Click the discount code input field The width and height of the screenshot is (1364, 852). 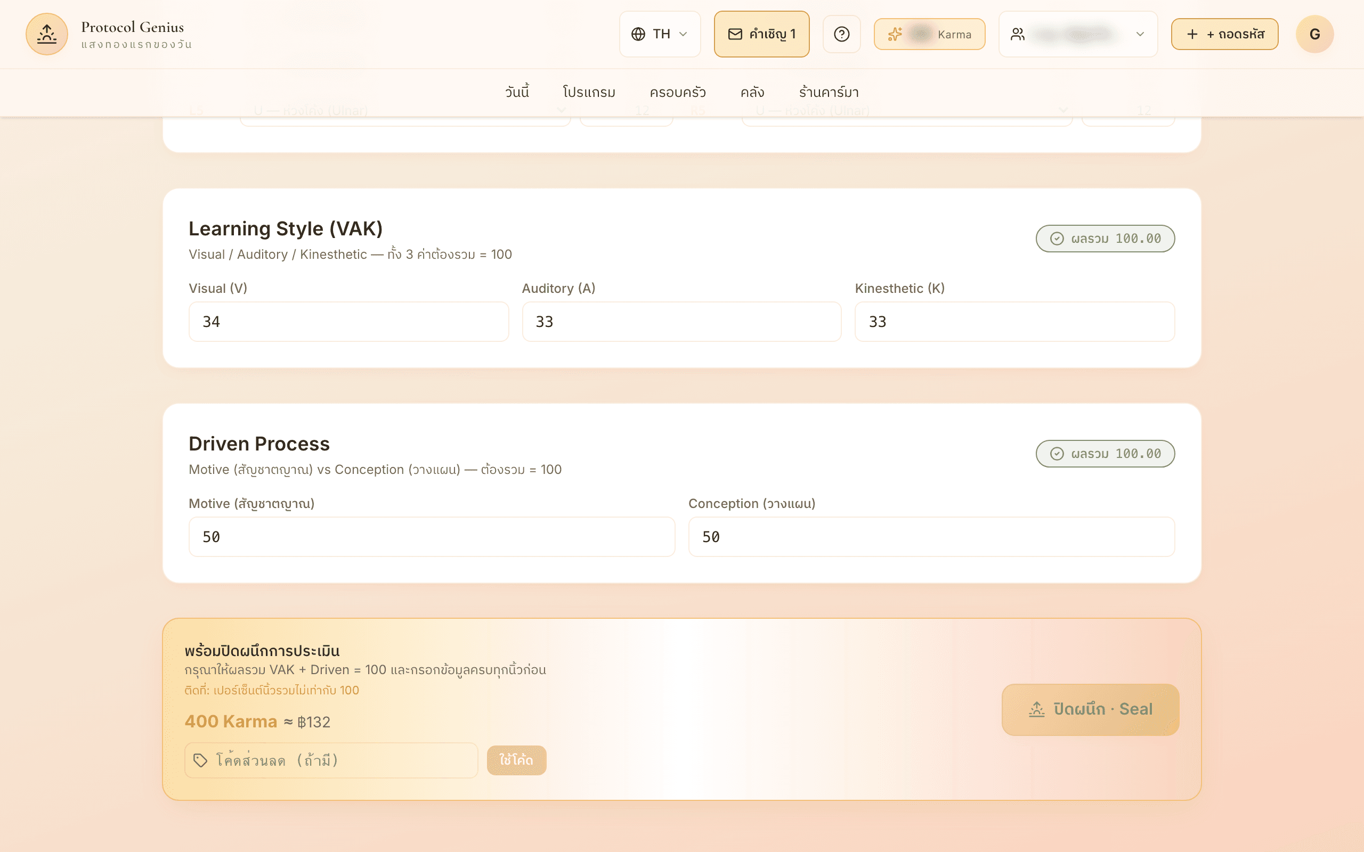click(331, 760)
